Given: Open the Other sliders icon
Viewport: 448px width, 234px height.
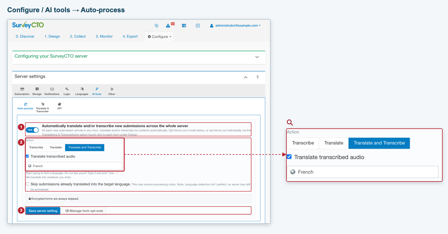Looking at the screenshot, I should click(x=112, y=89).
